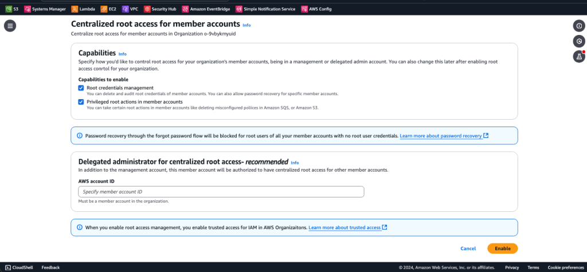Uncheck Root credentials management checkbox
The image size is (587, 272).
pyautogui.click(x=81, y=88)
